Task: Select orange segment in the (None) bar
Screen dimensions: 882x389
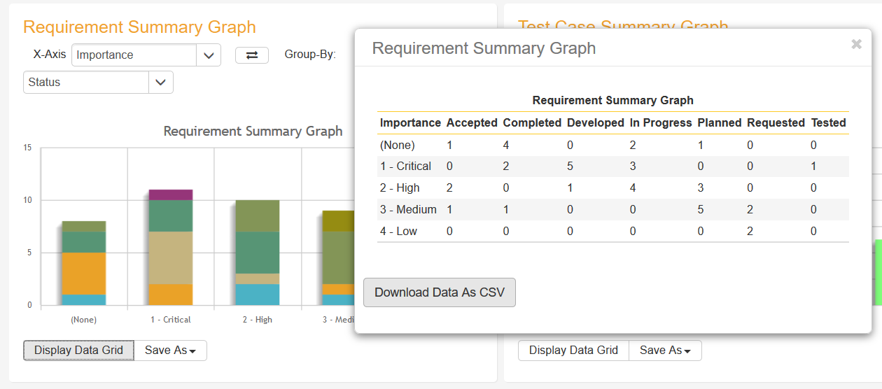Action: tap(83, 274)
